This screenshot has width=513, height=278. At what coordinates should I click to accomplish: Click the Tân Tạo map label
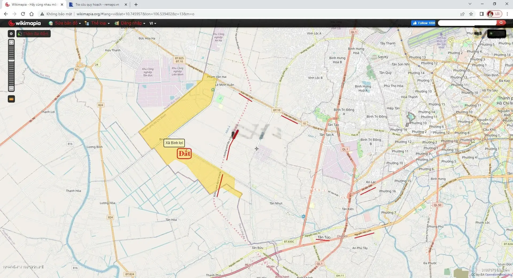pyautogui.click(x=333, y=125)
